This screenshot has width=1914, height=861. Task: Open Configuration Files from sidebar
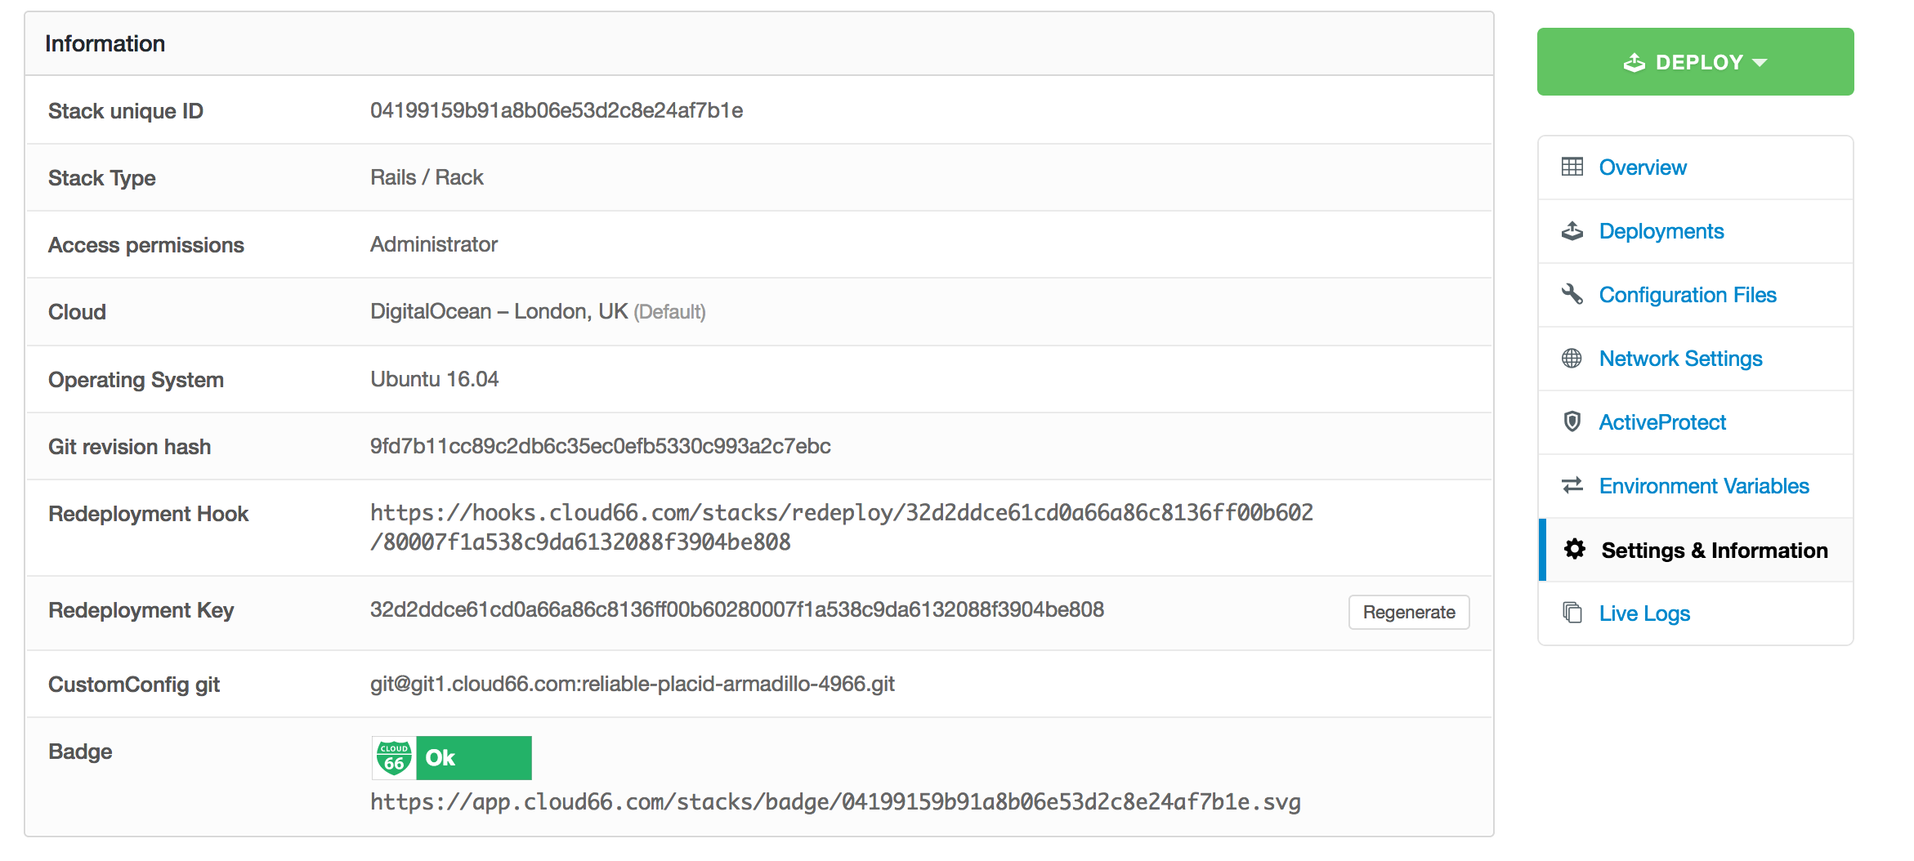pos(1688,295)
